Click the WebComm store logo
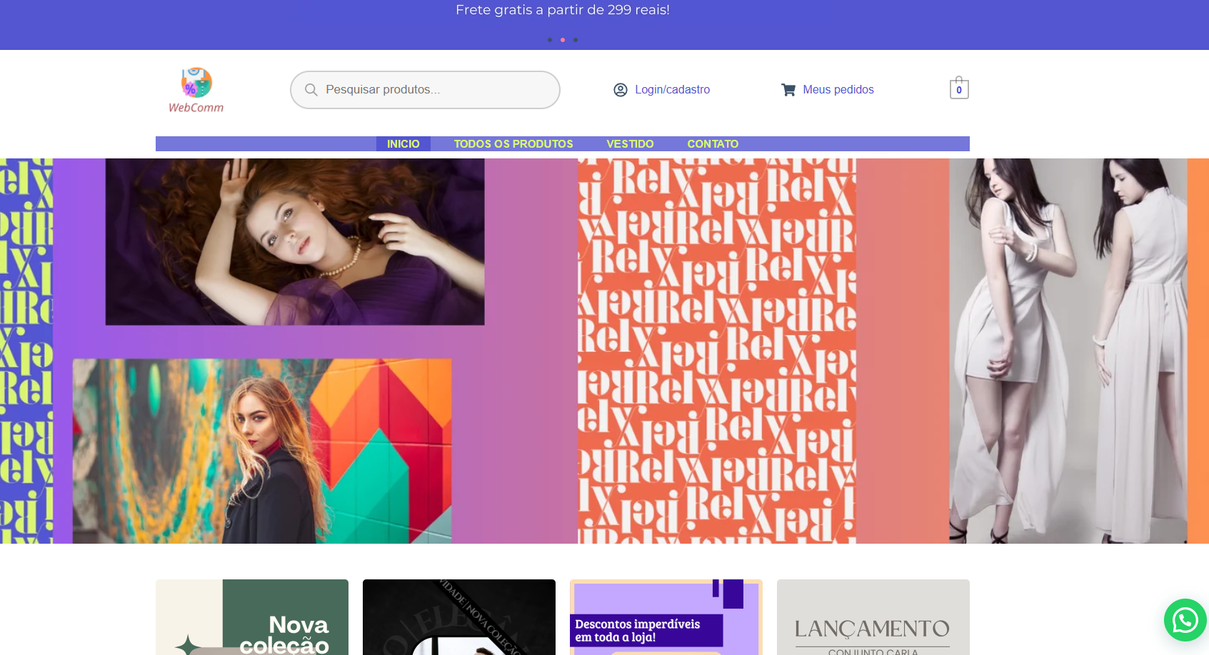This screenshot has width=1209, height=655. [x=196, y=90]
